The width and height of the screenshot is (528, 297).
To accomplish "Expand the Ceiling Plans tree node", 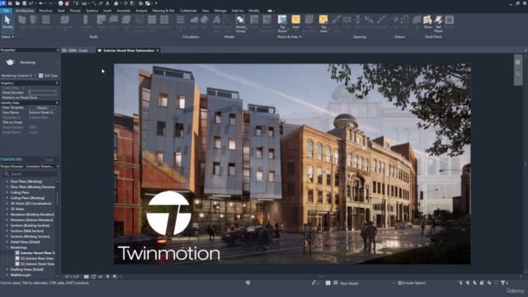I will point(7,192).
